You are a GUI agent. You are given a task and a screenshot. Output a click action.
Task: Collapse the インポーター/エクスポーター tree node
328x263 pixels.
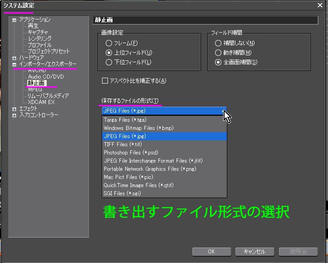(15, 65)
